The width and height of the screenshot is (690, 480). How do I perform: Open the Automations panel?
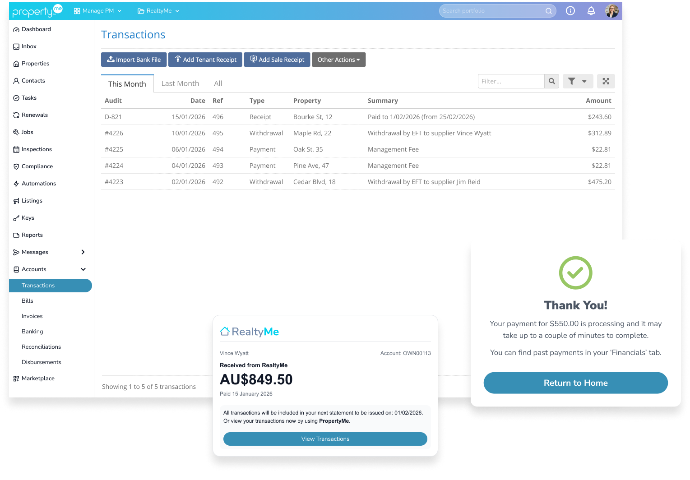(39, 183)
